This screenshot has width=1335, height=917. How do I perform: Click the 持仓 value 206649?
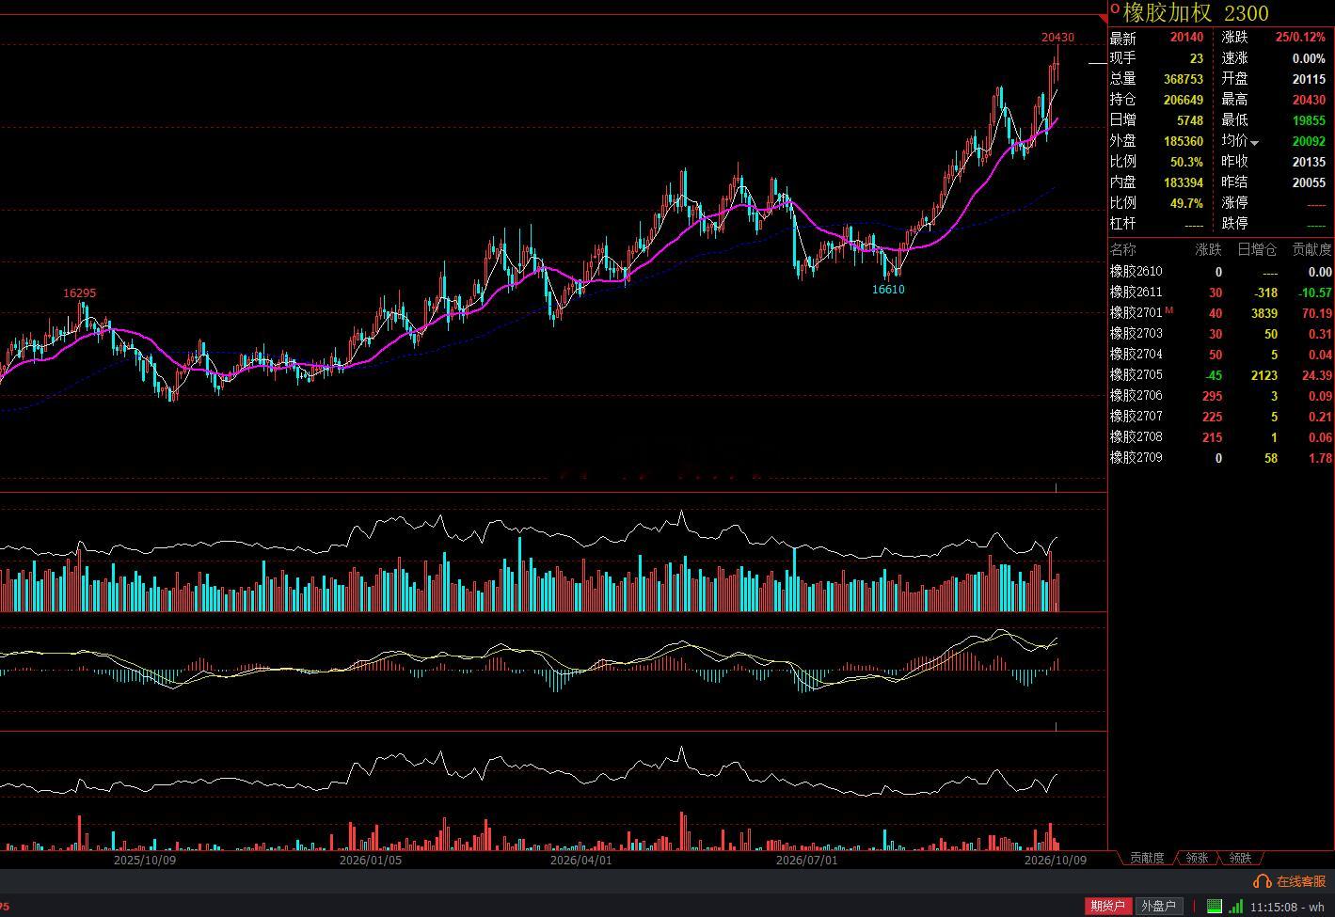[x=1184, y=100]
